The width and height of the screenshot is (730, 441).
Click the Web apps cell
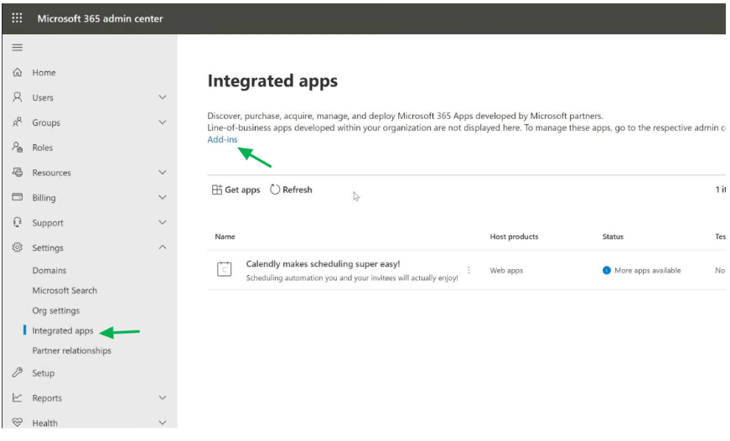[506, 271]
